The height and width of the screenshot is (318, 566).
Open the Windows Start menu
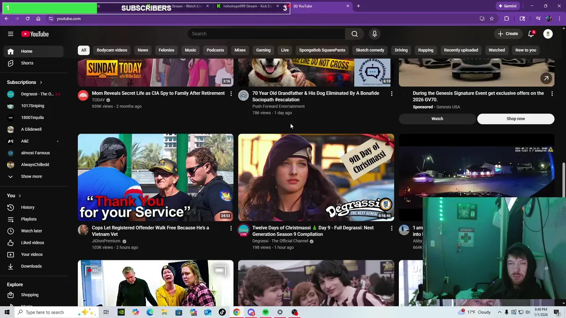pyautogui.click(x=7, y=312)
